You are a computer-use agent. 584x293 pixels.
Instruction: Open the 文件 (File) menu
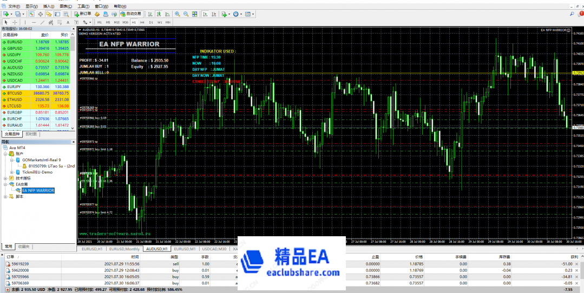tap(14, 6)
